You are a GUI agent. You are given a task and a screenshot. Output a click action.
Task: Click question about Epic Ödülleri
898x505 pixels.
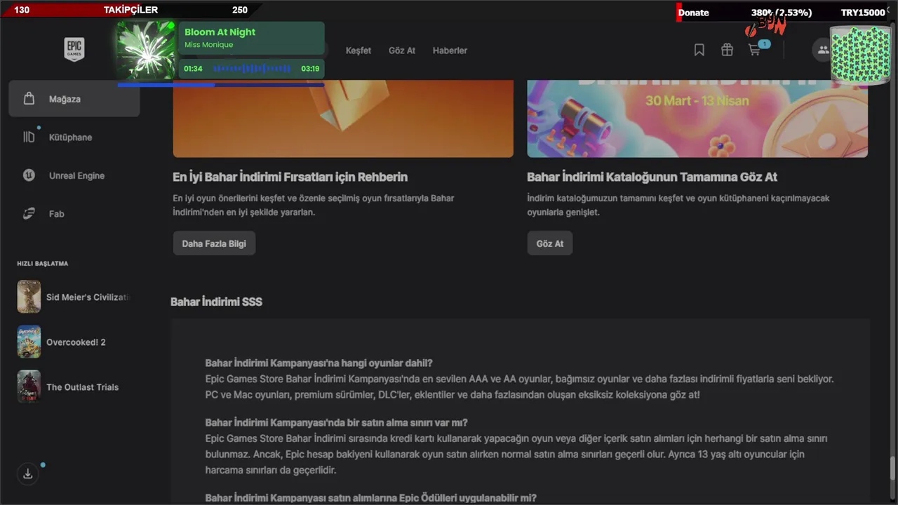point(370,498)
